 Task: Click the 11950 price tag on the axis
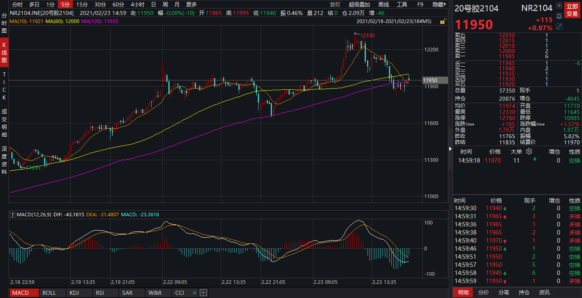[x=435, y=80]
